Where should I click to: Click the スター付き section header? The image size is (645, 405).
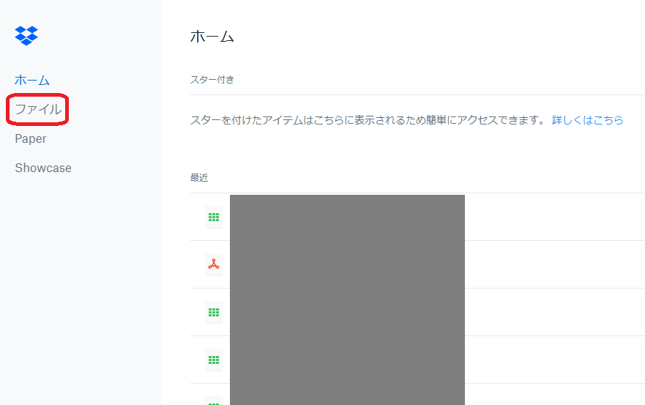pos(212,79)
